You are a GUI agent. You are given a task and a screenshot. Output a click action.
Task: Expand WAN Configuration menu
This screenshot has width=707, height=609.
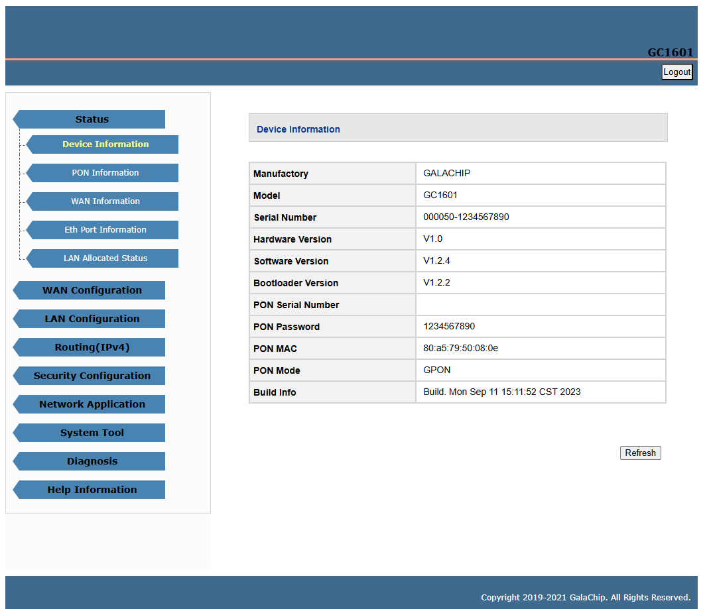point(92,290)
